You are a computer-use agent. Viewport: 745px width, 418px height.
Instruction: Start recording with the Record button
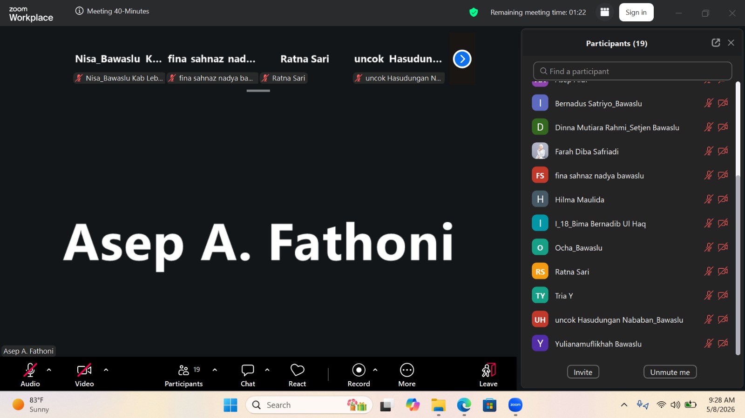click(x=359, y=375)
